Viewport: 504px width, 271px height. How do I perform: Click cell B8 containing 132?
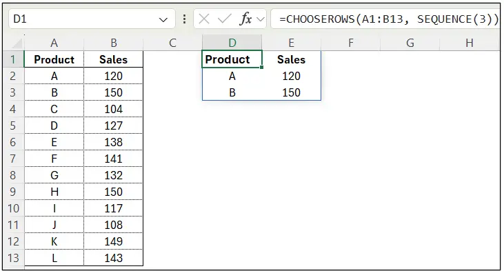point(114,175)
